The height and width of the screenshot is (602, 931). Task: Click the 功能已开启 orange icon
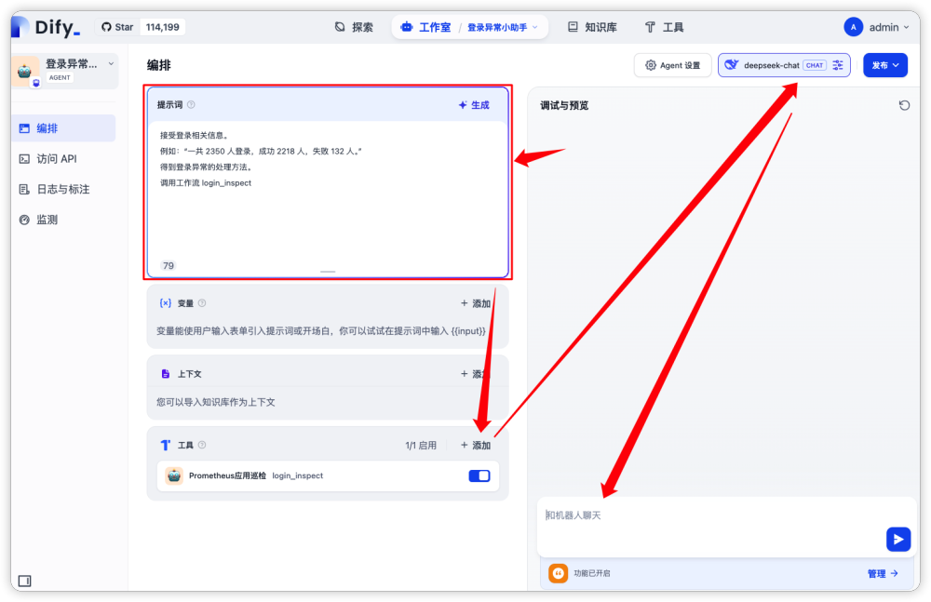tap(558, 573)
